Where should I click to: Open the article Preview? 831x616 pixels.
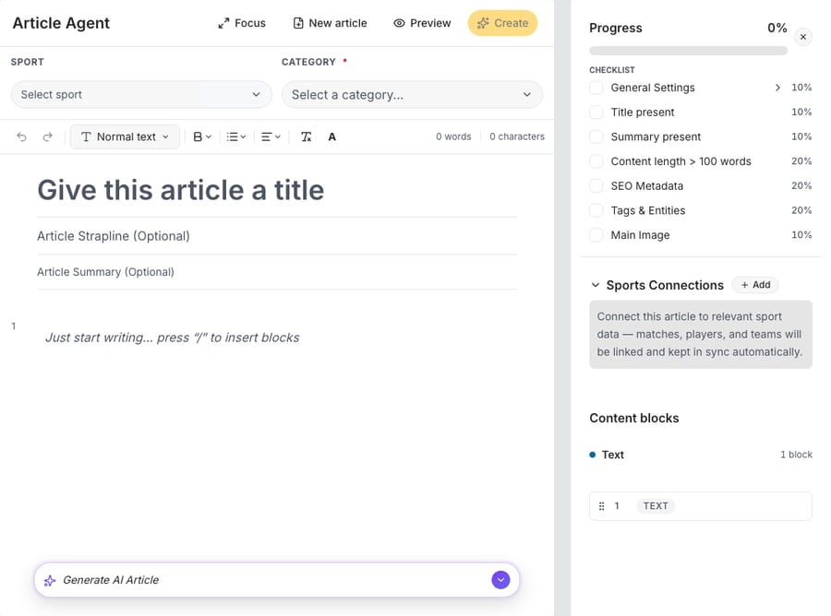tap(422, 23)
